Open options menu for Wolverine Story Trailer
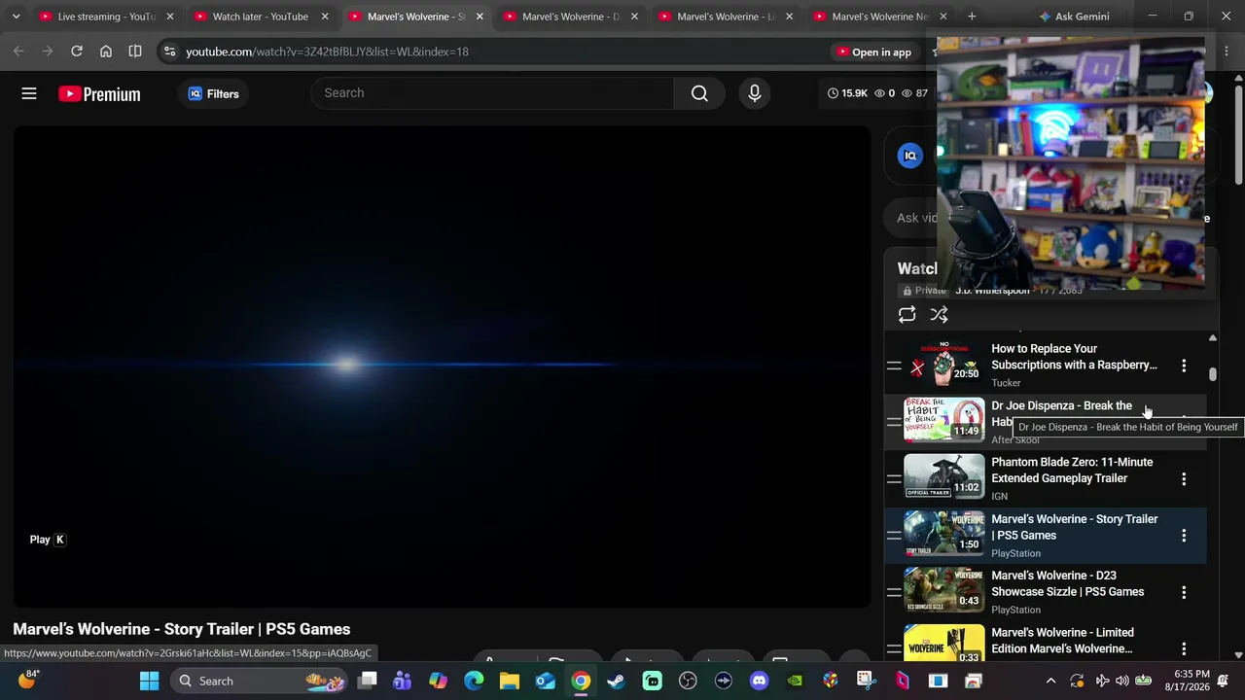The height and width of the screenshot is (700, 1245). pyautogui.click(x=1184, y=536)
